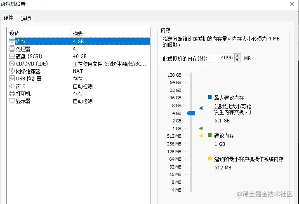299x204 pixels.
Task: Select the 网络适配器 device row
Action: point(78,71)
